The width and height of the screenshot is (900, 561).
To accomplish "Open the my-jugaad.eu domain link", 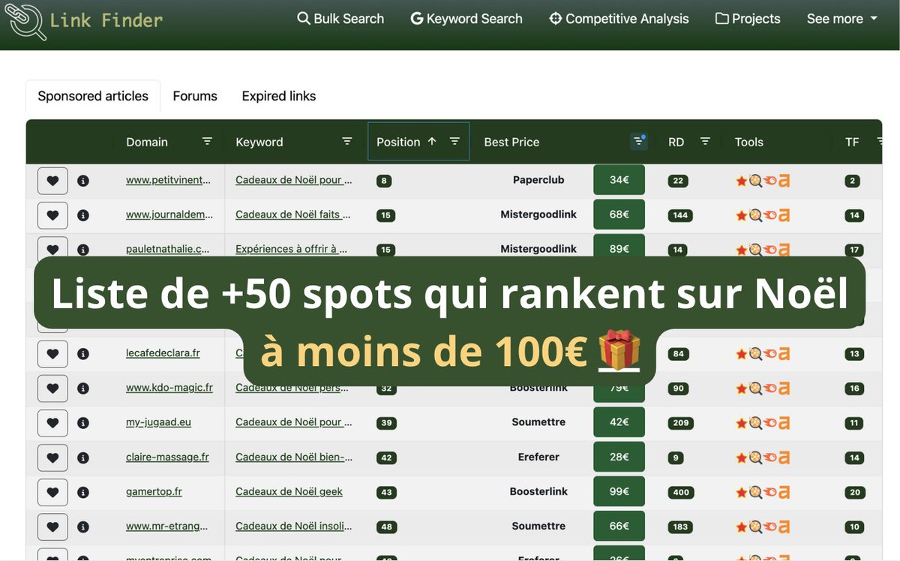I will (158, 422).
